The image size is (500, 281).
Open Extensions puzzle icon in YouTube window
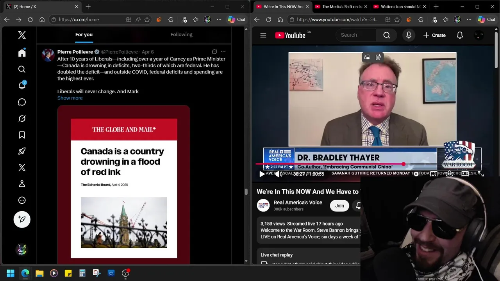click(x=421, y=20)
